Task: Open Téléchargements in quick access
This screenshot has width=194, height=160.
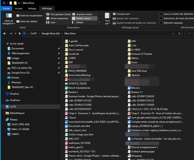Action: click(x=20, y=53)
